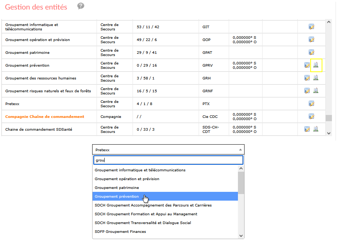Click the Gestion des entités page title
The width and height of the screenshot is (340, 242).
36,7
